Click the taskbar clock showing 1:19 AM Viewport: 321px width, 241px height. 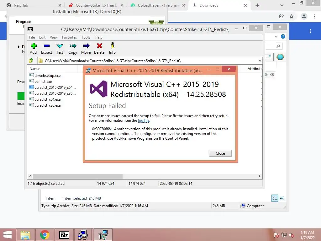(307, 235)
